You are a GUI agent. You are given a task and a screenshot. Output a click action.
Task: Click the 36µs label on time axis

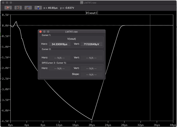157,125
